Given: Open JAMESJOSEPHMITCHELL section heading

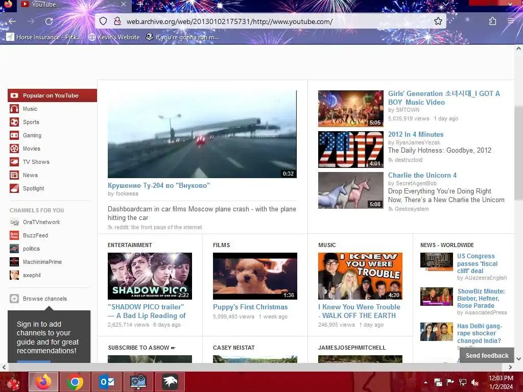Looking at the screenshot, I should tap(352, 348).
